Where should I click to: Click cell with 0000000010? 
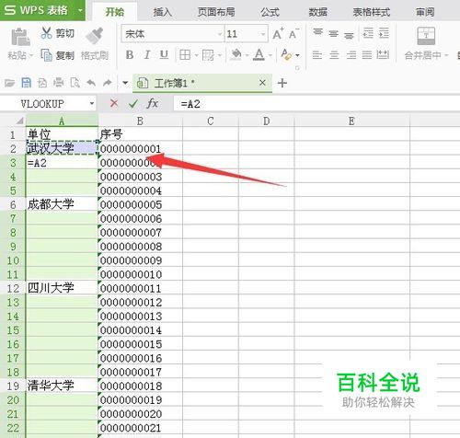[140, 274]
